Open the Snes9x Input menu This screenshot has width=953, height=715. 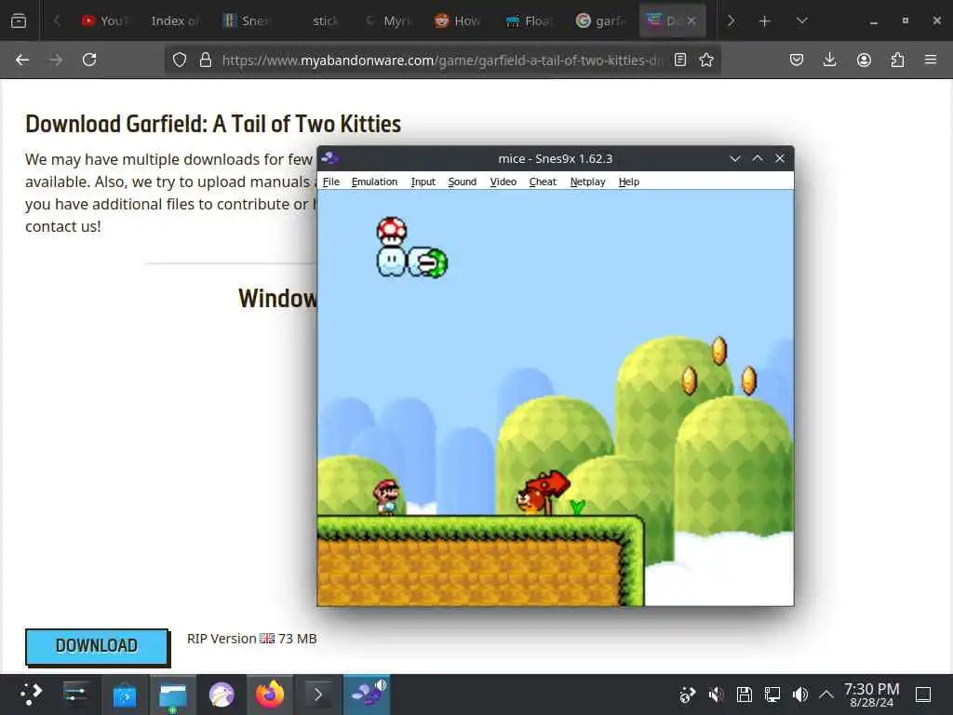(423, 182)
